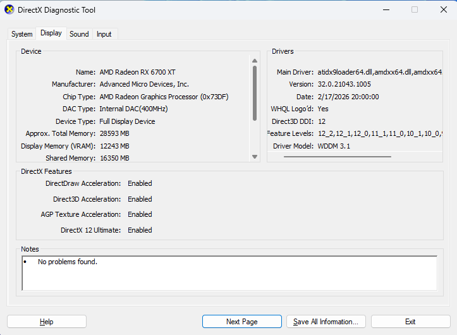Minimize the DirectX Diagnostic Tool window
457x335 pixels.
[386, 9]
